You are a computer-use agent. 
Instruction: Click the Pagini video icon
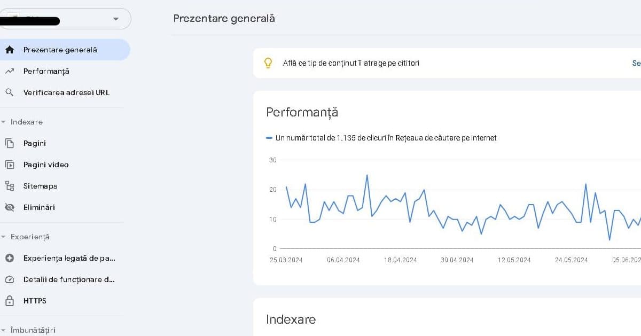click(10, 165)
